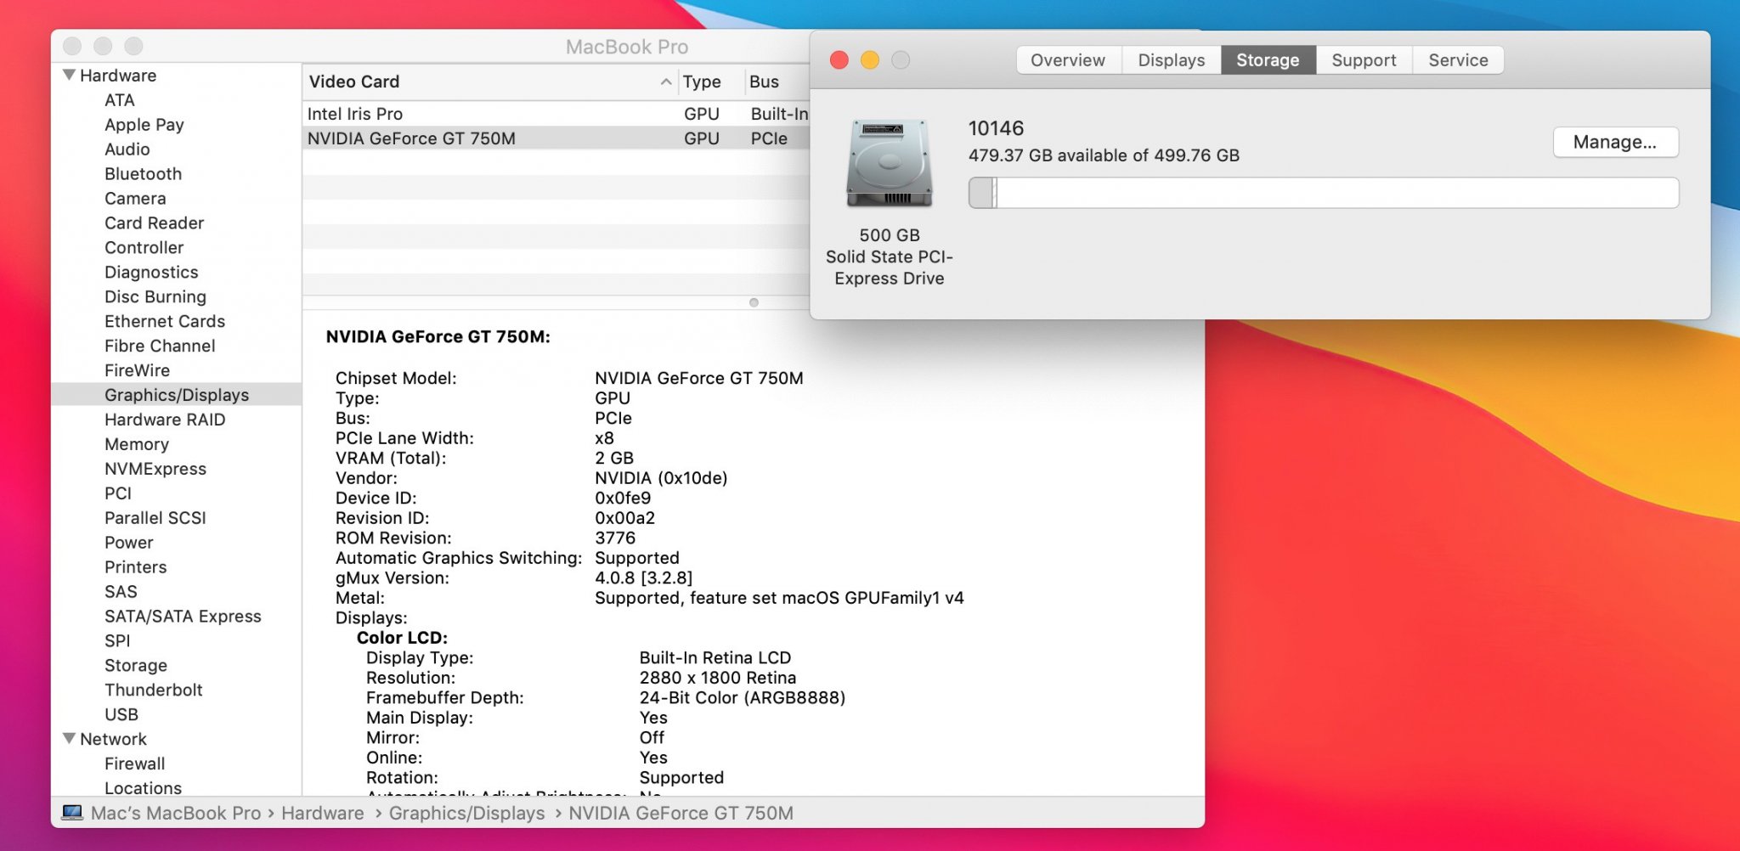
Task: Select Firewall under Network
Action: pos(135,764)
